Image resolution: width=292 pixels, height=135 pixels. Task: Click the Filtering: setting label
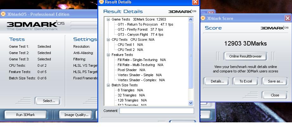coord(80,59)
